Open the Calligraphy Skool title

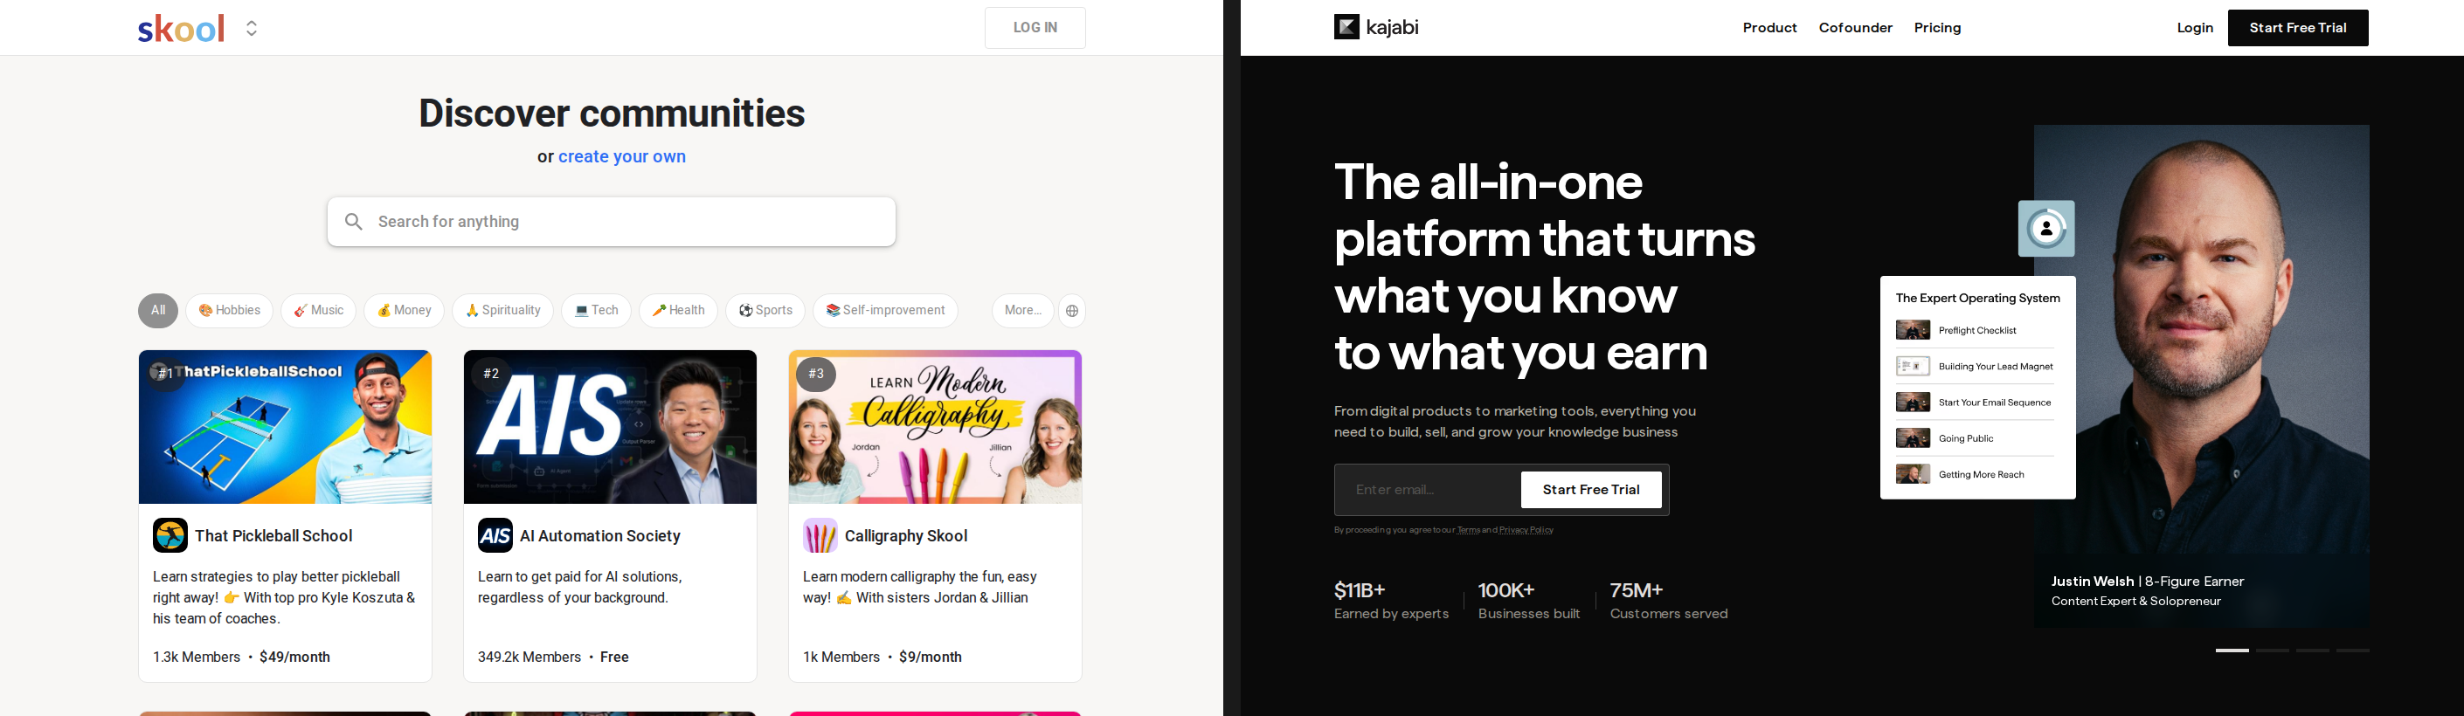point(906,536)
